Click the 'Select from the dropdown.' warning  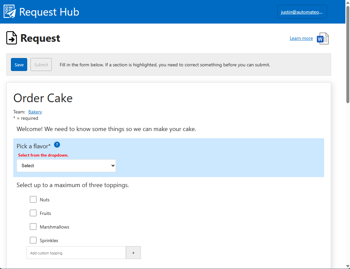43,155
